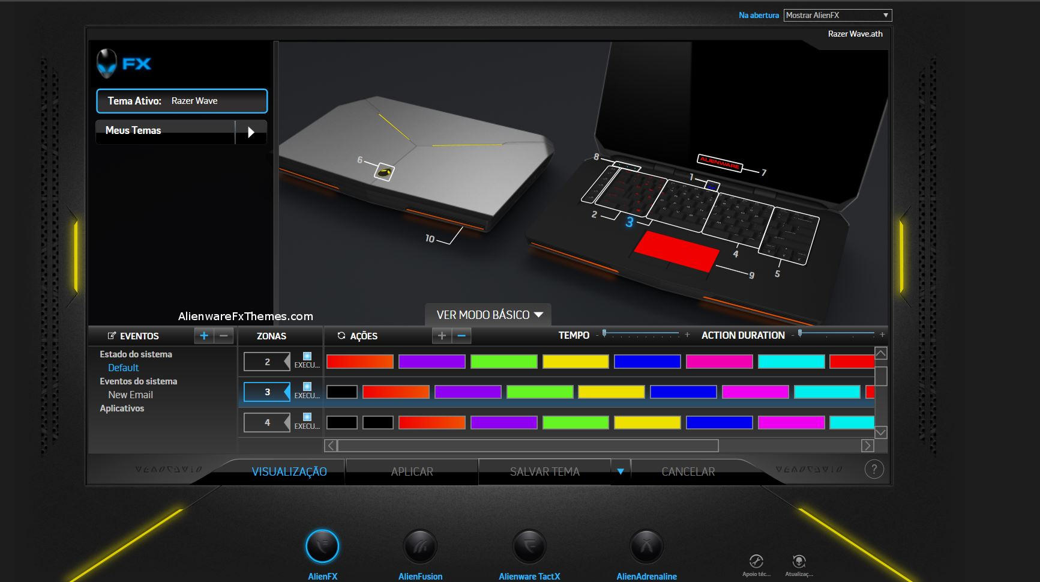Click horizontal scrollbar left arrow
Image resolution: width=1040 pixels, height=582 pixels.
point(330,446)
